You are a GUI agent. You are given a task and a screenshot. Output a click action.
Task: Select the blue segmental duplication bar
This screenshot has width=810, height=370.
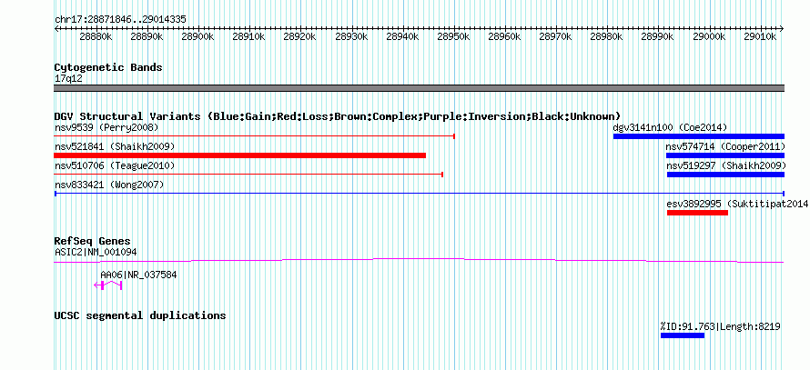click(683, 335)
